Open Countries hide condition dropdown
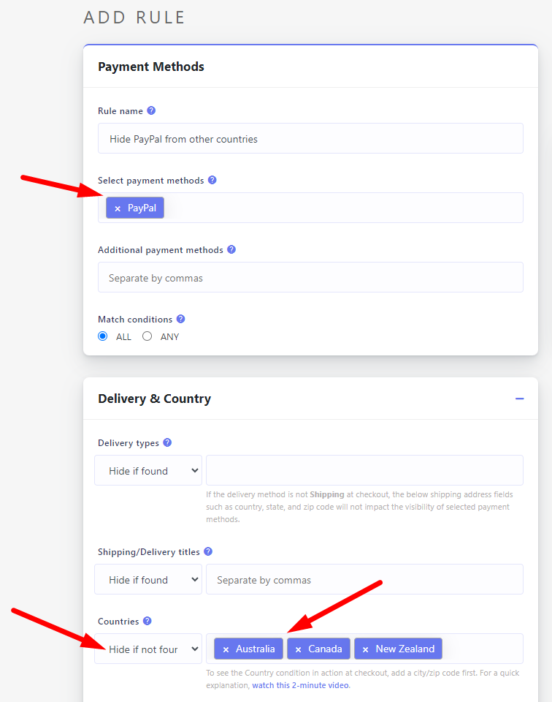 (x=148, y=649)
